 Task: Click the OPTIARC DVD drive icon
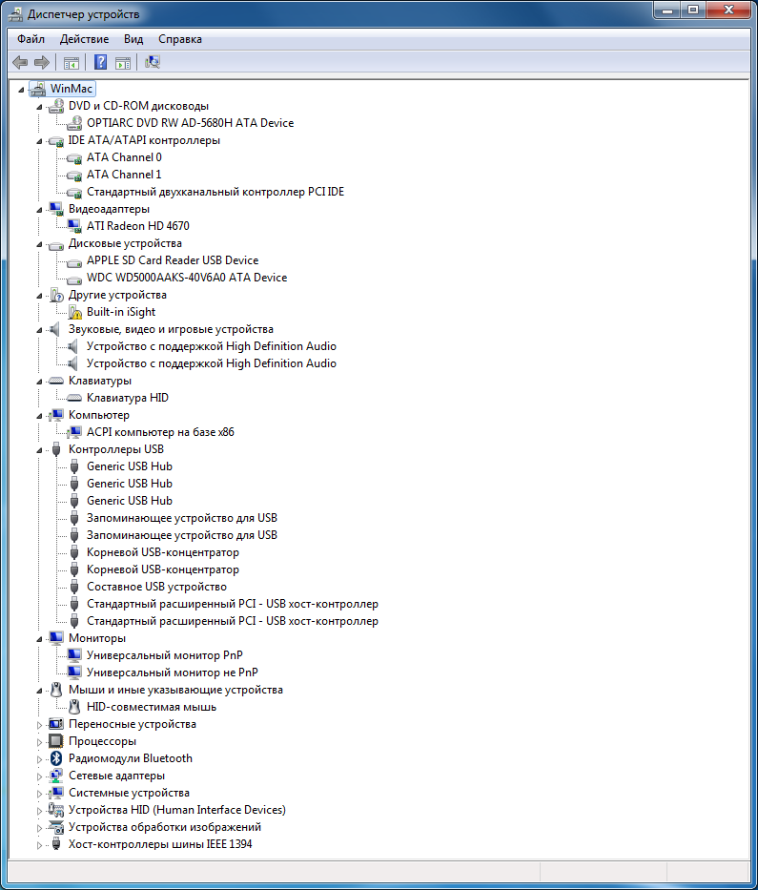tap(74, 123)
